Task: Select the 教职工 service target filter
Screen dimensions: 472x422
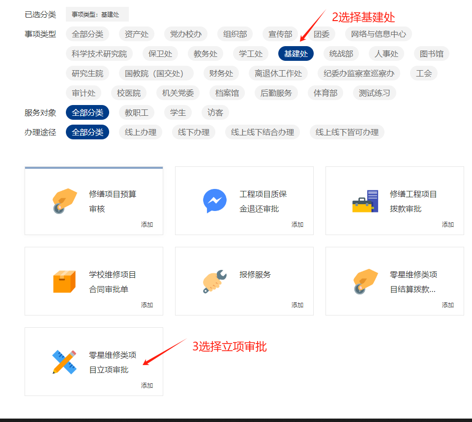Action: point(137,112)
